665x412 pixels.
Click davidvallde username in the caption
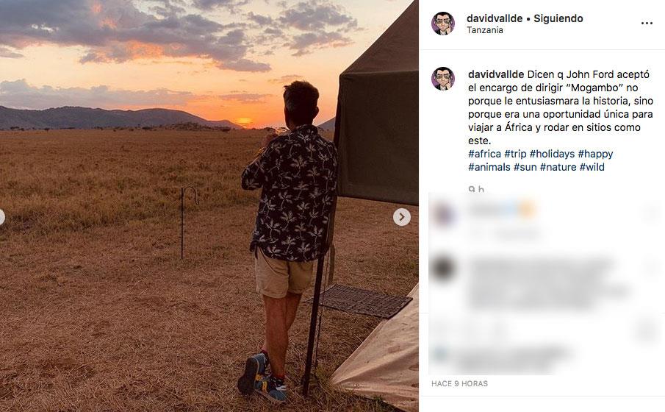coord(496,74)
